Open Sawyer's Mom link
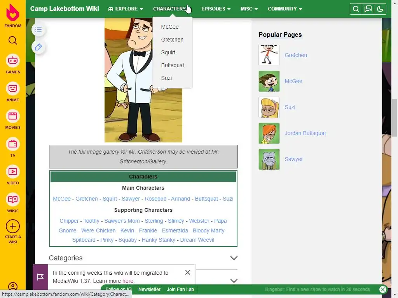Image resolution: width=398 pixels, height=298 pixels. tap(122, 221)
